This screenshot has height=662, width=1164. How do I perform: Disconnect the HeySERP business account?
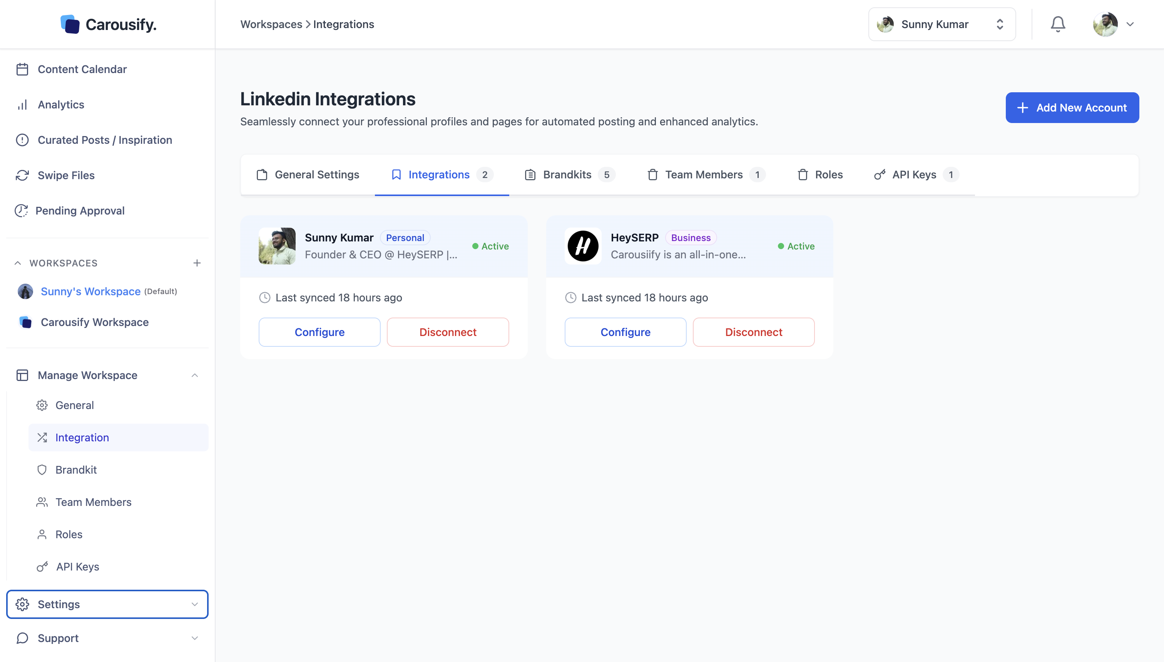click(x=753, y=332)
